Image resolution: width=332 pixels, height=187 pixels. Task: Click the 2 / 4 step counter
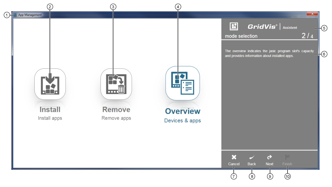coord(307,36)
